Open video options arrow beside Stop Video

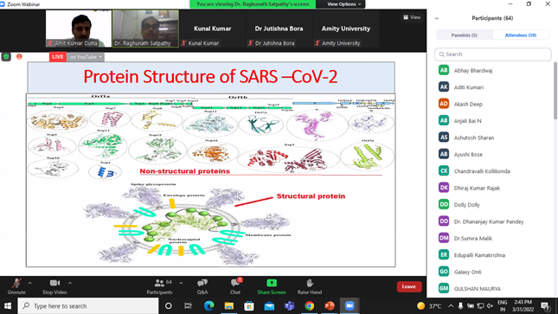pos(70,283)
